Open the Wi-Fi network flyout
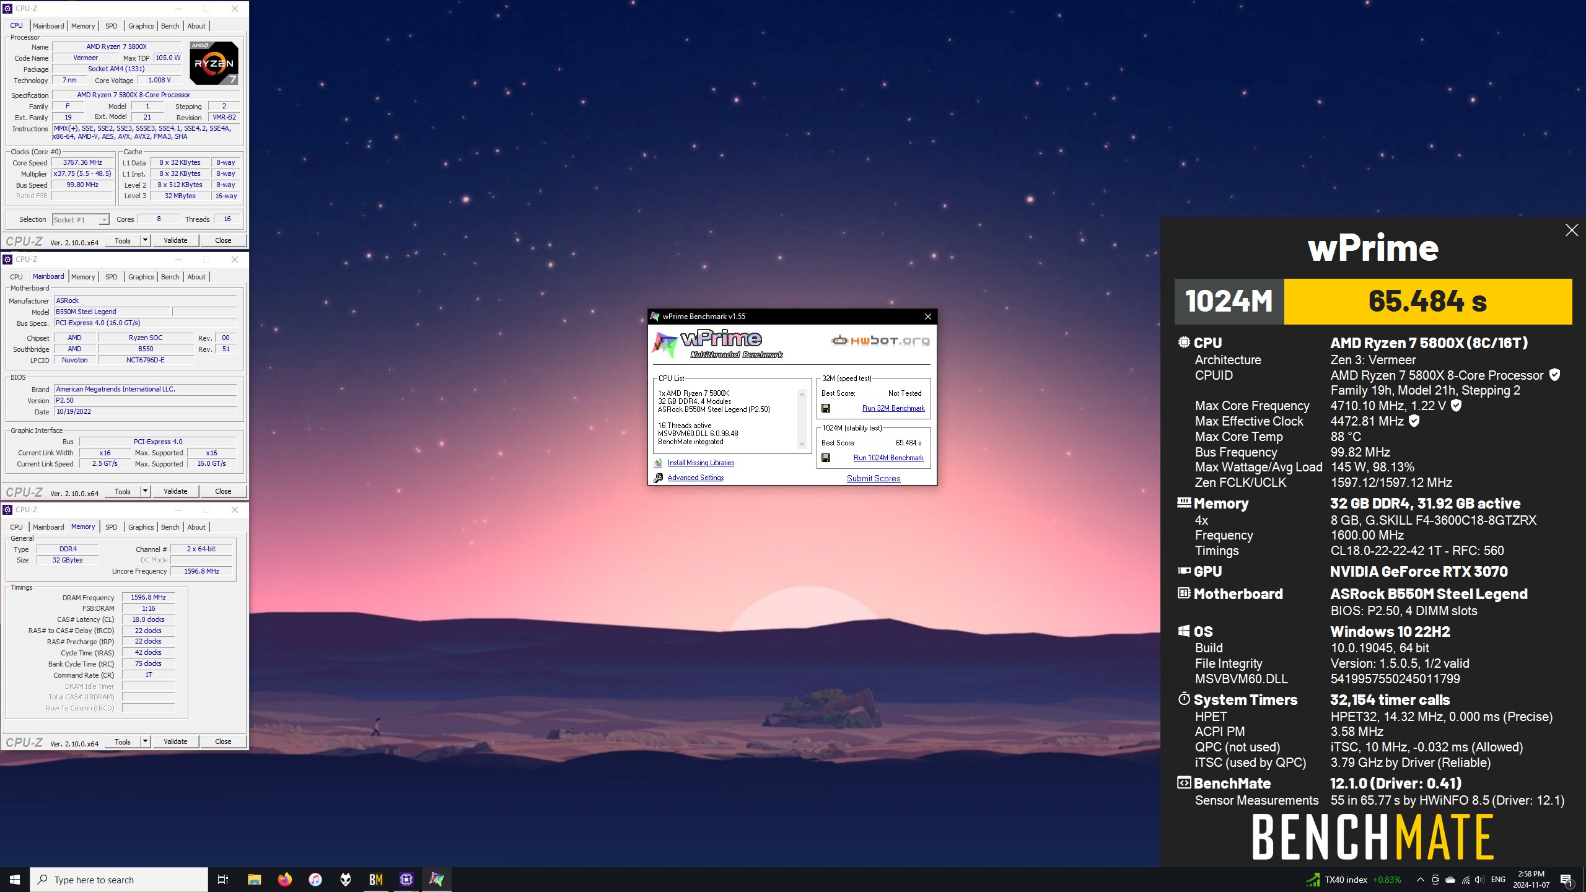Screen dimensions: 1586x892 point(1465,880)
